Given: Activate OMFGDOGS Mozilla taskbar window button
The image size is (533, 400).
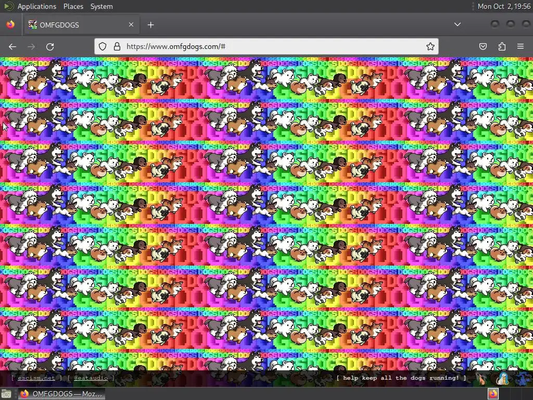Looking at the screenshot, I should (61, 394).
